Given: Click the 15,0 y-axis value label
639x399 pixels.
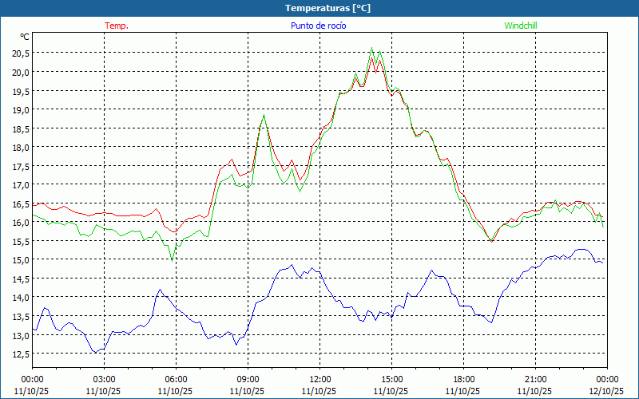Looking at the screenshot, I should [x=21, y=260].
